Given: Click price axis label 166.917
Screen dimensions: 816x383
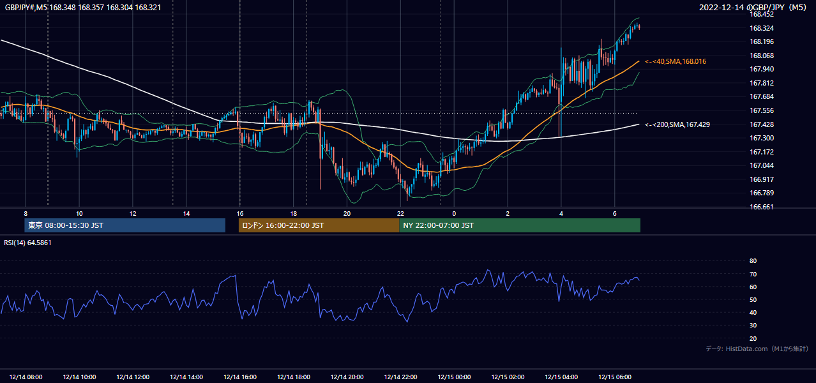Looking at the screenshot, I should click(x=761, y=179).
